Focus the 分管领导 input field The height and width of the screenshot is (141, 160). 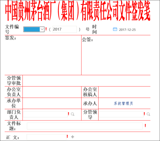tap(121, 114)
